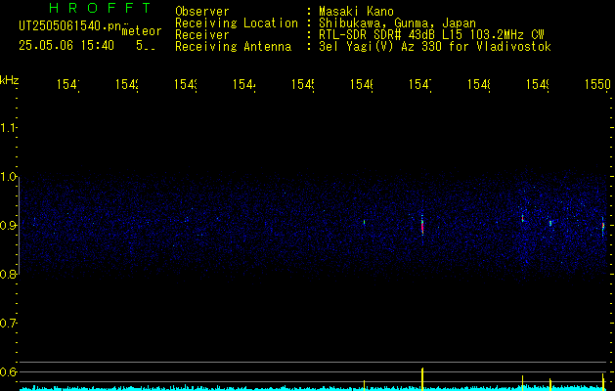615x391 pixels.
Task: Select antenna text 3el Yagi(V) Az 330 for Vladivostok
Action: [435, 47]
